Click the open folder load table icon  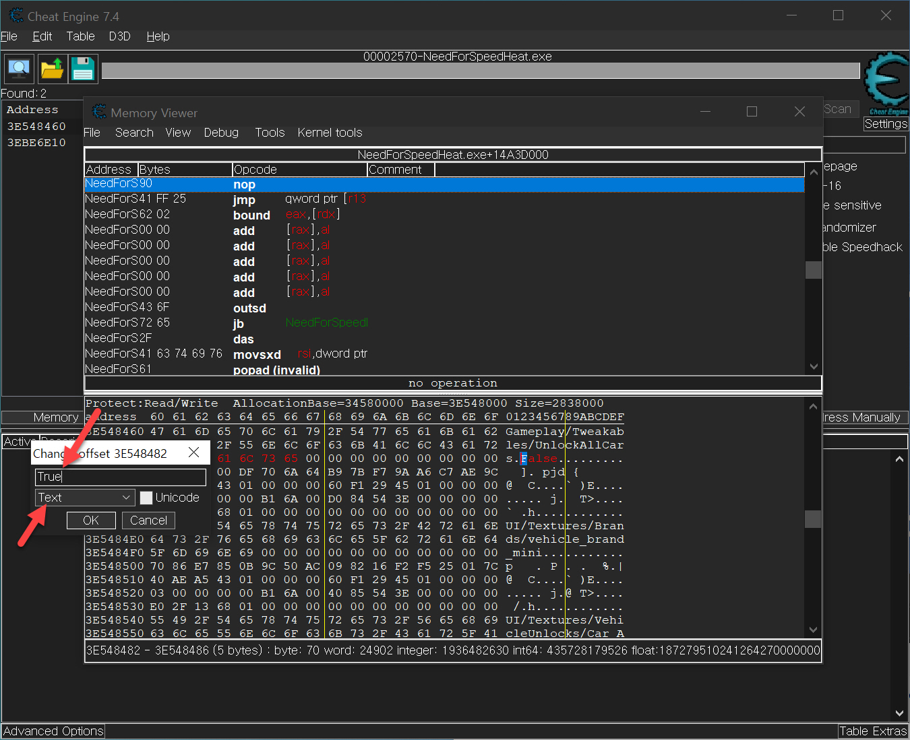(x=52, y=69)
